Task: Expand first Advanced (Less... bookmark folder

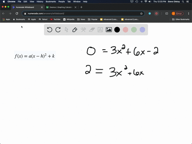Action: (x=109, y=19)
